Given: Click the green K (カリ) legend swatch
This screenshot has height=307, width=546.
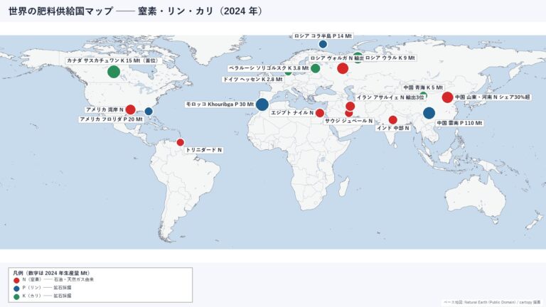Looking at the screenshot, I should click(x=16, y=297).
